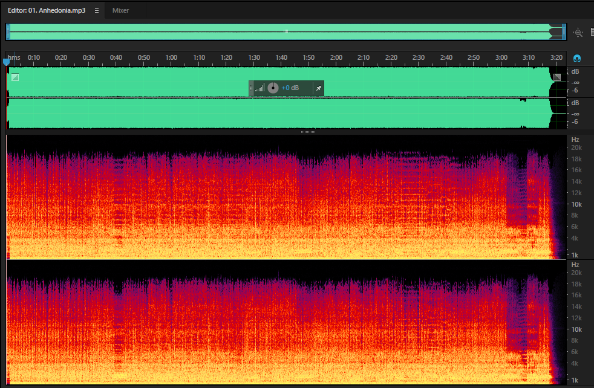Click the divider grip between waveform and spectrogram
594x388 pixels.
click(308, 132)
